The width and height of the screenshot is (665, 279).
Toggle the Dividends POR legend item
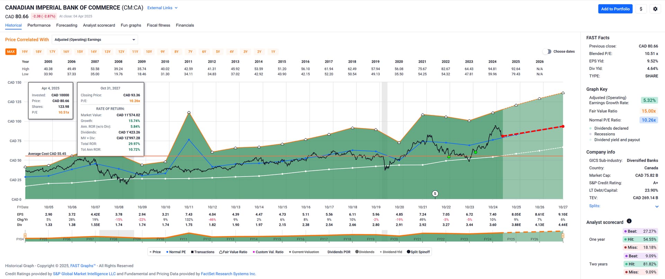pyautogui.click(x=339, y=252)
